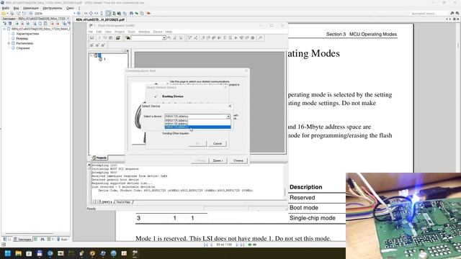Click the page number field in bottom bar
461x259 pixels.
224,245
